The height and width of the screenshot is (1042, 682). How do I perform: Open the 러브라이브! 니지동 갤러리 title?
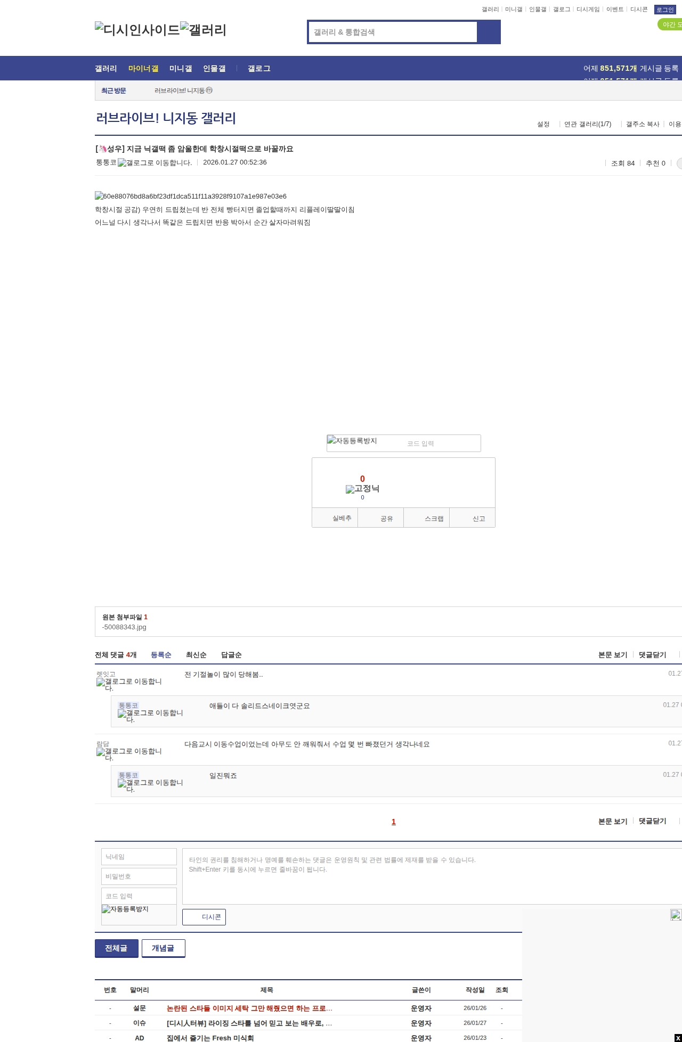[x=166, y=118]
